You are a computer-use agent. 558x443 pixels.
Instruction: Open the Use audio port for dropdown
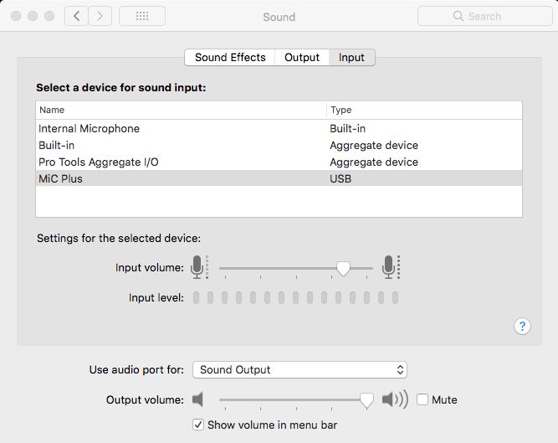tap(299, 369)
